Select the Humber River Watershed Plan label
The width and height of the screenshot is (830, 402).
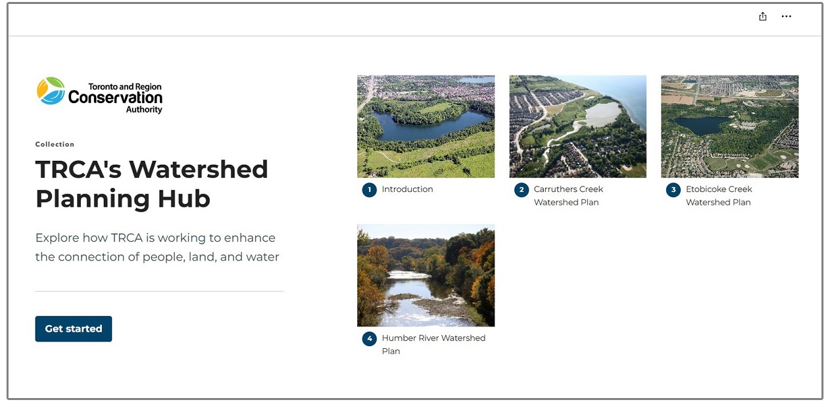point(433,344)
